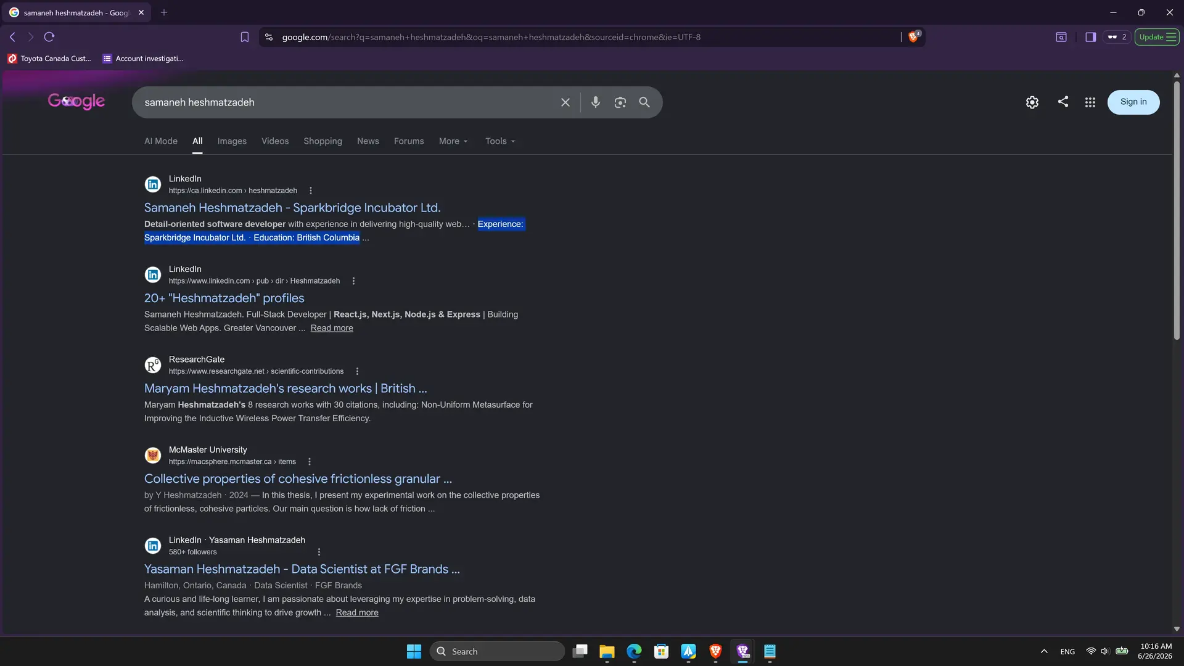The height and width of the screenshot is (666, 1184).
Task: Open Maryam Heshmatzadeh's research works link
Action: point(286,388)
